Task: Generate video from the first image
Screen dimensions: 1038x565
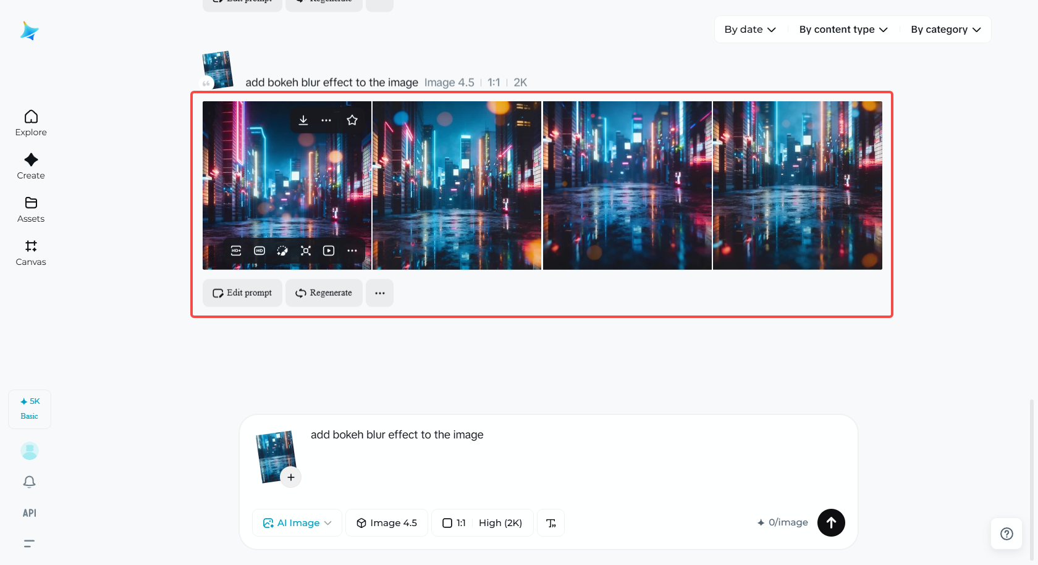Action: click(329, 251)
